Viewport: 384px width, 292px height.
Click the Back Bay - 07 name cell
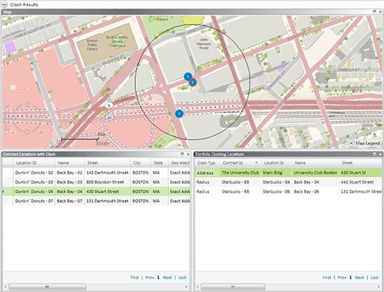(x=70, y=201)
